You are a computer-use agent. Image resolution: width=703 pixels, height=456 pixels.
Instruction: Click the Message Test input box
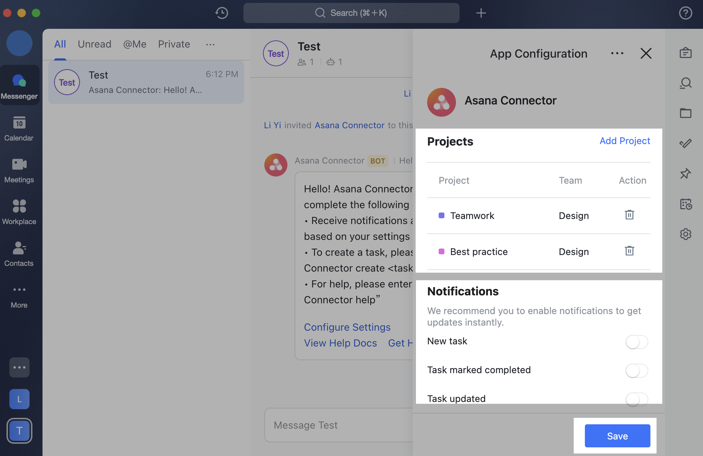(x=339, y=425)
